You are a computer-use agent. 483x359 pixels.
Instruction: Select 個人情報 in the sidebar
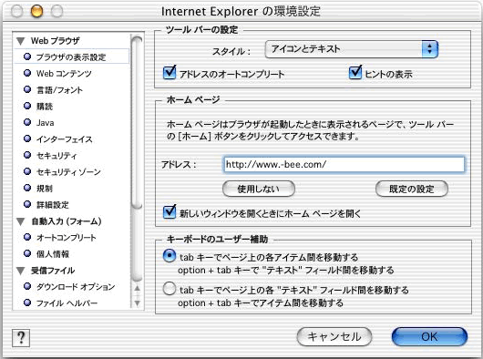click(53, 254)
